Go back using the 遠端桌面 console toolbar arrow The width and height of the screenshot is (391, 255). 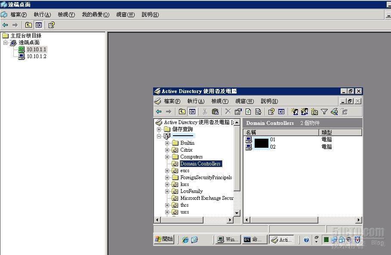pyautogui.click(x=5, y=25)
